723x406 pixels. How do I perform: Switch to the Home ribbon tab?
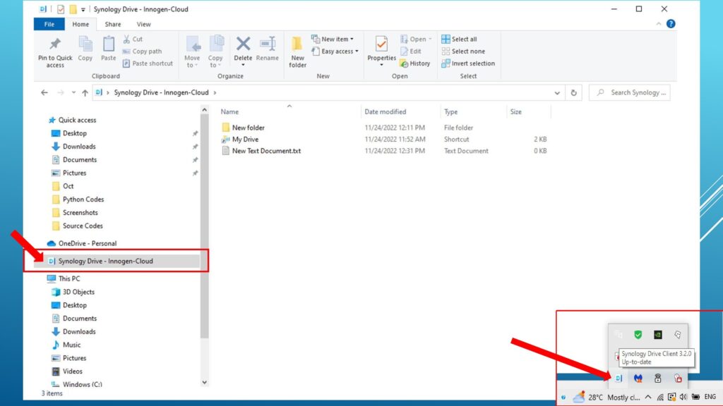[80, 24]
